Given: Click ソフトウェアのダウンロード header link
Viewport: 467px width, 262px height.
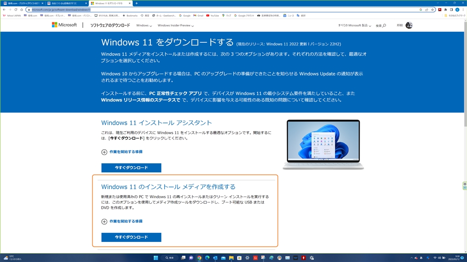Looking at the screenshot, I should (x=110, y=25).
